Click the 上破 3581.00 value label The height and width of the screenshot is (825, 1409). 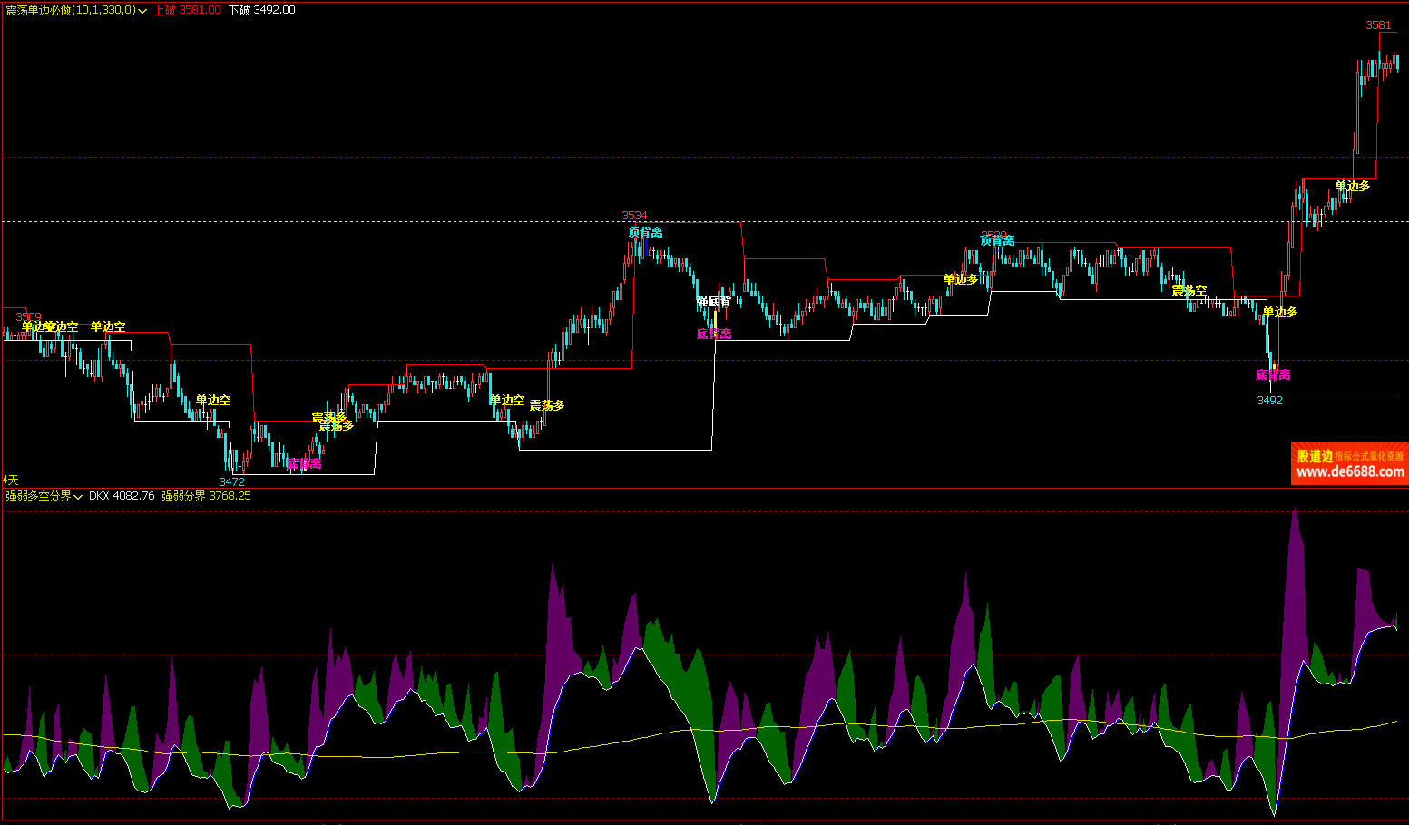(x=187, y=10)
